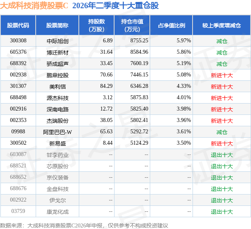Click the 股票简称 column header
Screen dimensions: 251x229
57,25
